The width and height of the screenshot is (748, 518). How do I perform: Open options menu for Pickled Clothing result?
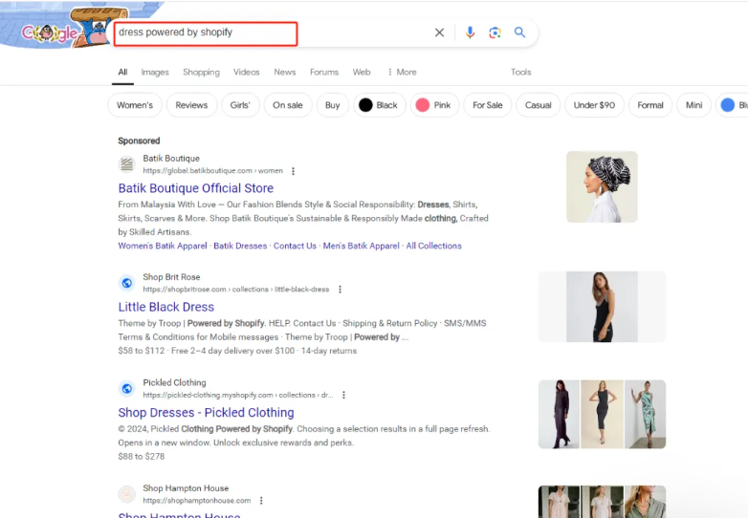tap(343, 395)
